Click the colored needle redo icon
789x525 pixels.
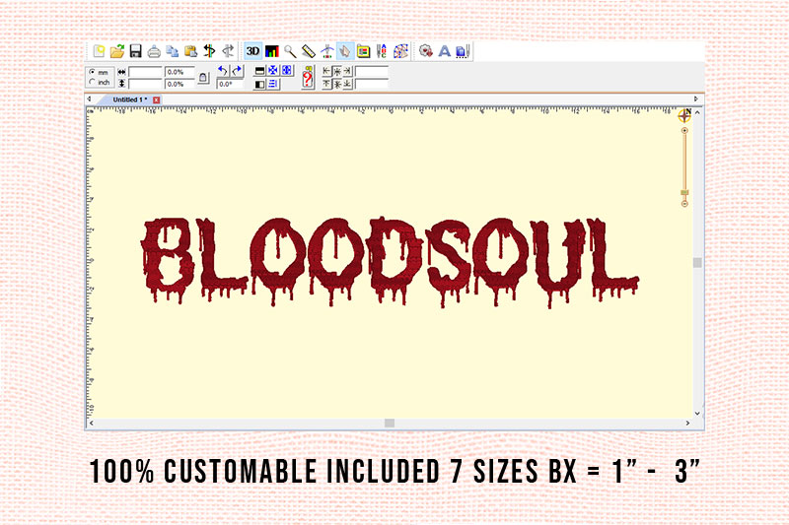[209, 51]
